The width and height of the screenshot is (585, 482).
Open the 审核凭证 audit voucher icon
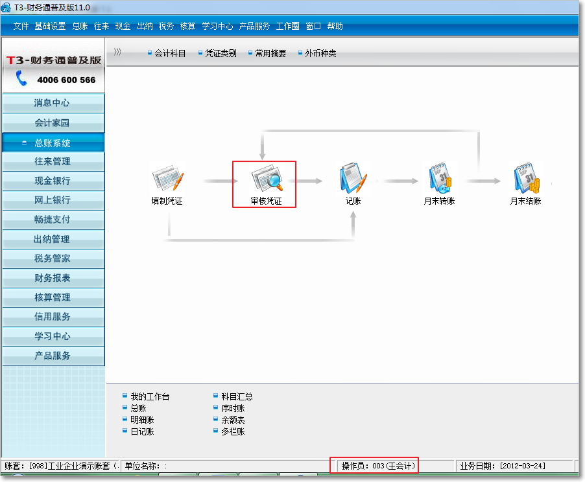pyautogui.click(x=266, y=178)
